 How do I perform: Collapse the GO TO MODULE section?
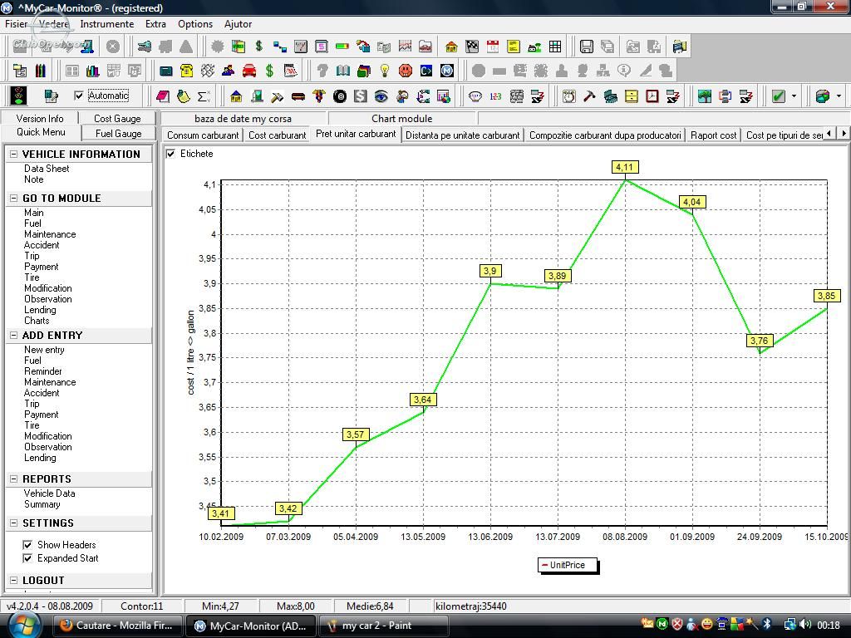coord(14,198)
